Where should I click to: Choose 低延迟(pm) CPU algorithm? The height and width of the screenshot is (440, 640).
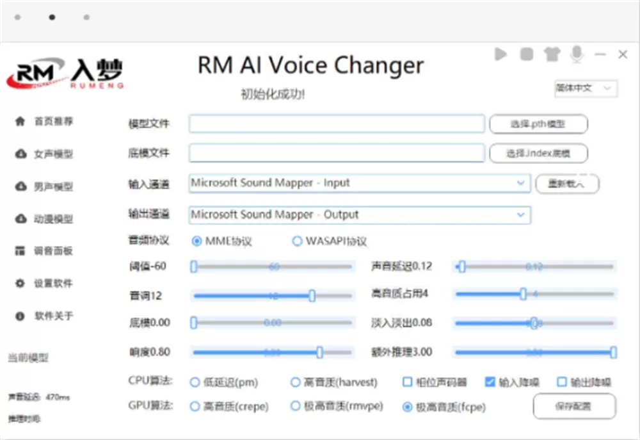pos(195,382)
